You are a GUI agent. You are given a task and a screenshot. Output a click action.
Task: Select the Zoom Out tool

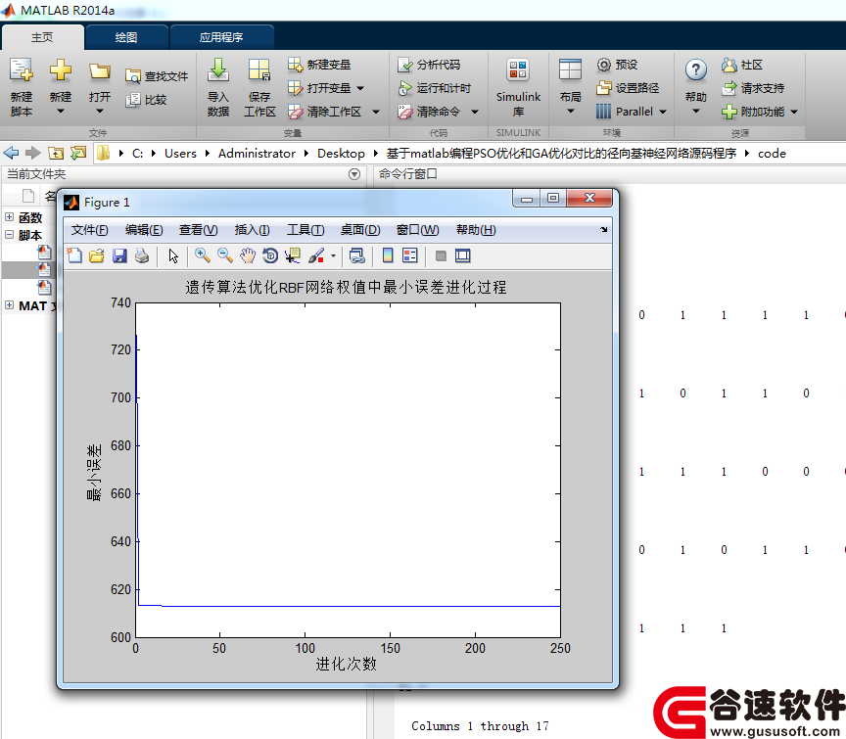point(225,255)
